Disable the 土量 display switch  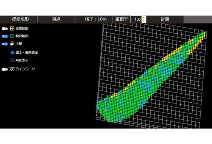point(5,44)
